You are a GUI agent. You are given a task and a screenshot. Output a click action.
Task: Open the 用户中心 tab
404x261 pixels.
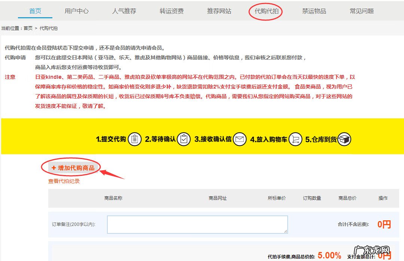[x=77, y=11]
